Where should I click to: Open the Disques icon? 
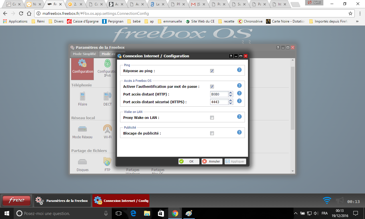coord(82,165)
